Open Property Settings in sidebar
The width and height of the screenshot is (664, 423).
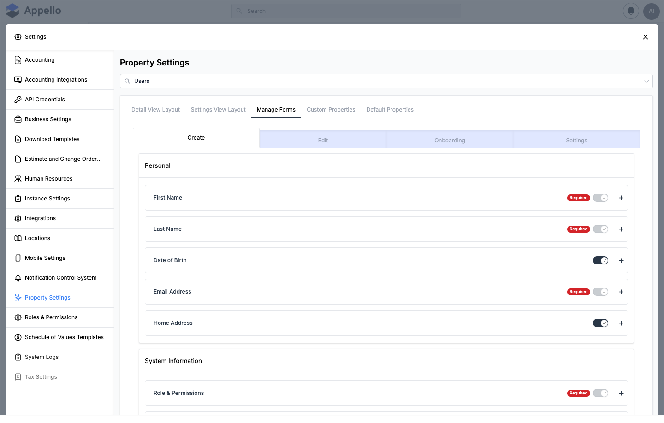tap(60, 298)
